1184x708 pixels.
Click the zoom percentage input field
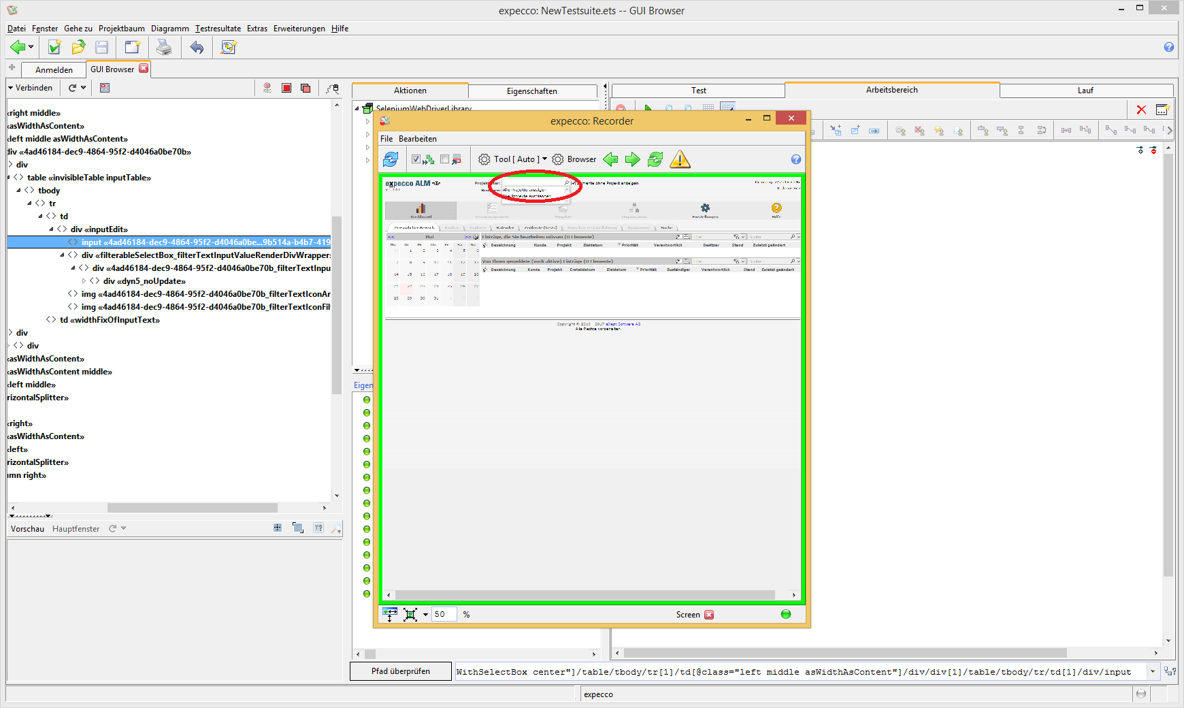444,615
